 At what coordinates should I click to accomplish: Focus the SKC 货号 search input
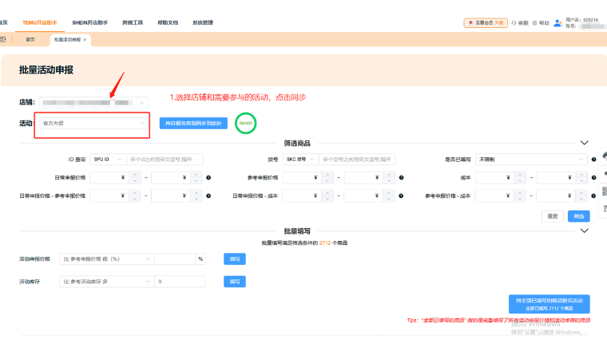click(357, 160)
